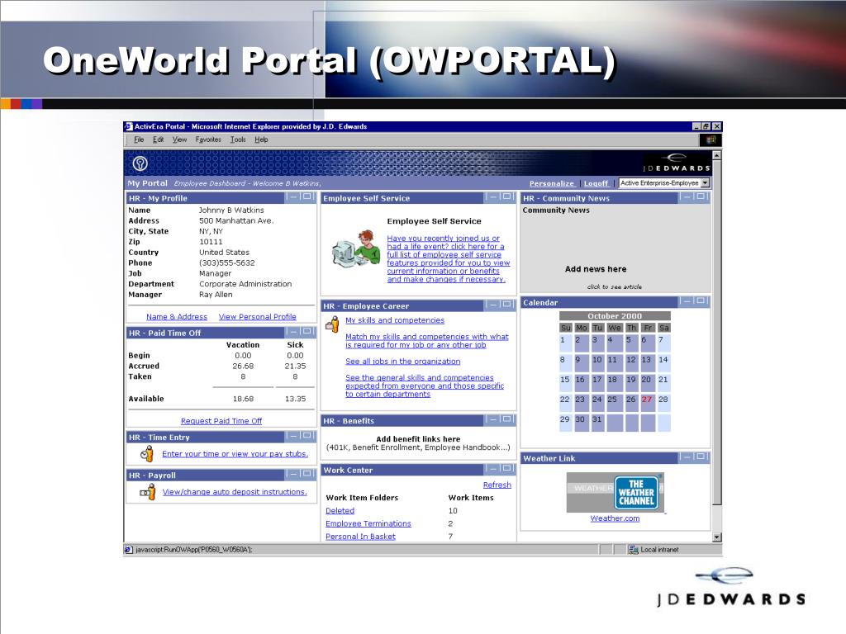
Task: Minimize the HR - My Profile panel
Action: tap(293, 197)
